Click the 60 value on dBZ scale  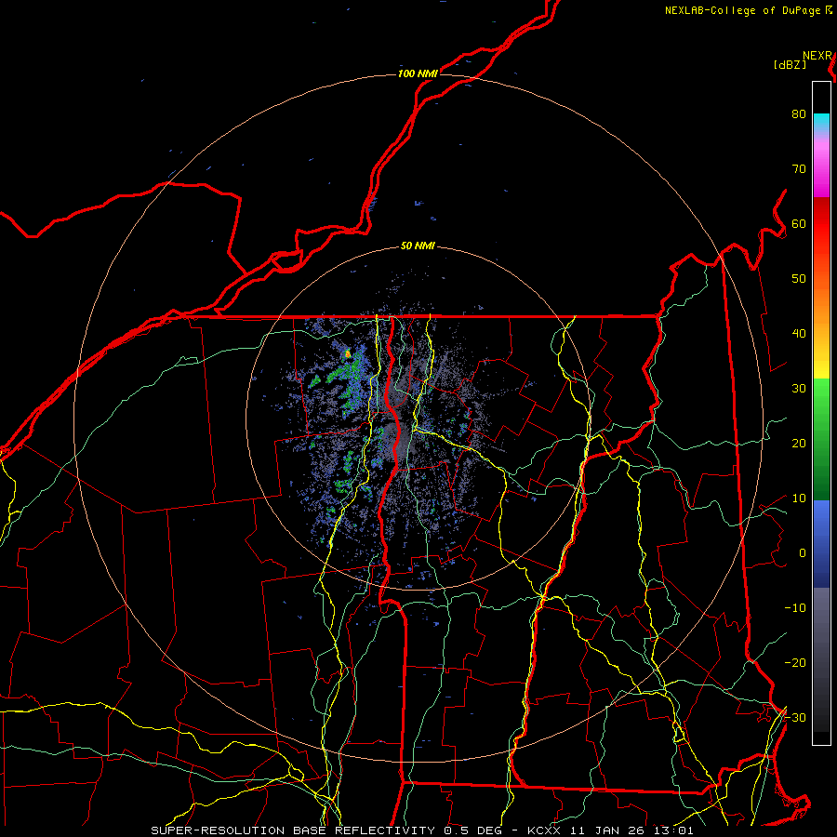click(799, 224)
